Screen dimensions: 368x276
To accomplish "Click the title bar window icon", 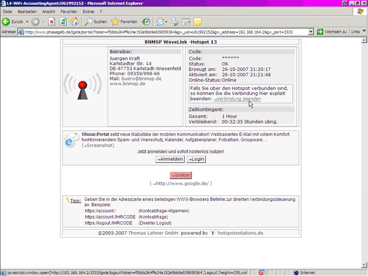I will 3,3.
